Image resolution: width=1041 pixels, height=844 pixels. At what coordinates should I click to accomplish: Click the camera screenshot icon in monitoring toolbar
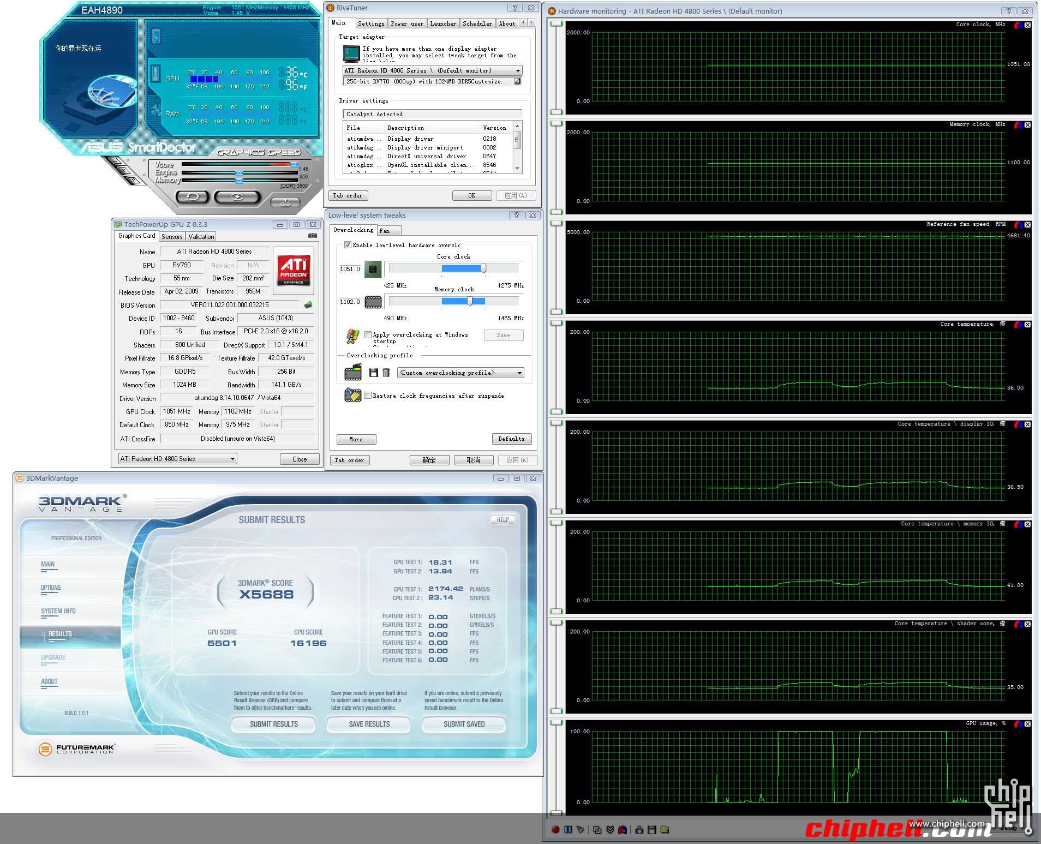(639, 830)
